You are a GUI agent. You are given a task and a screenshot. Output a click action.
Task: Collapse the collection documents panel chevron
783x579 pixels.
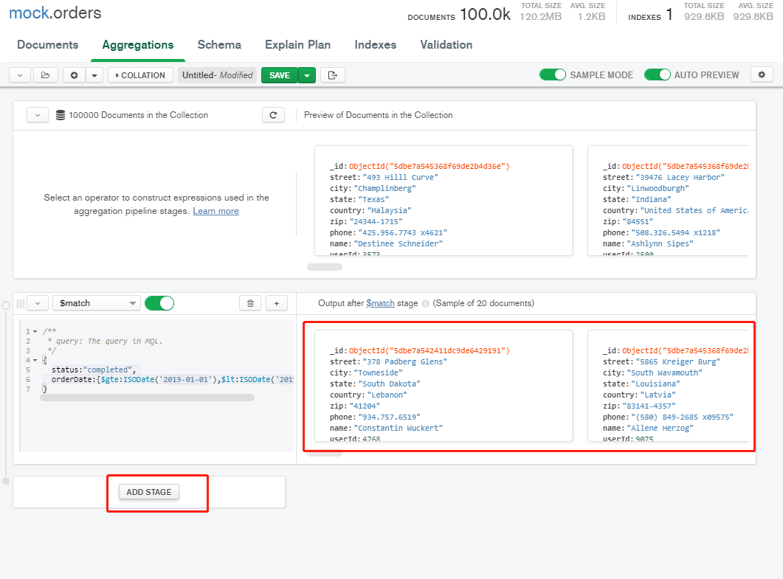click(x=38, y=115)
